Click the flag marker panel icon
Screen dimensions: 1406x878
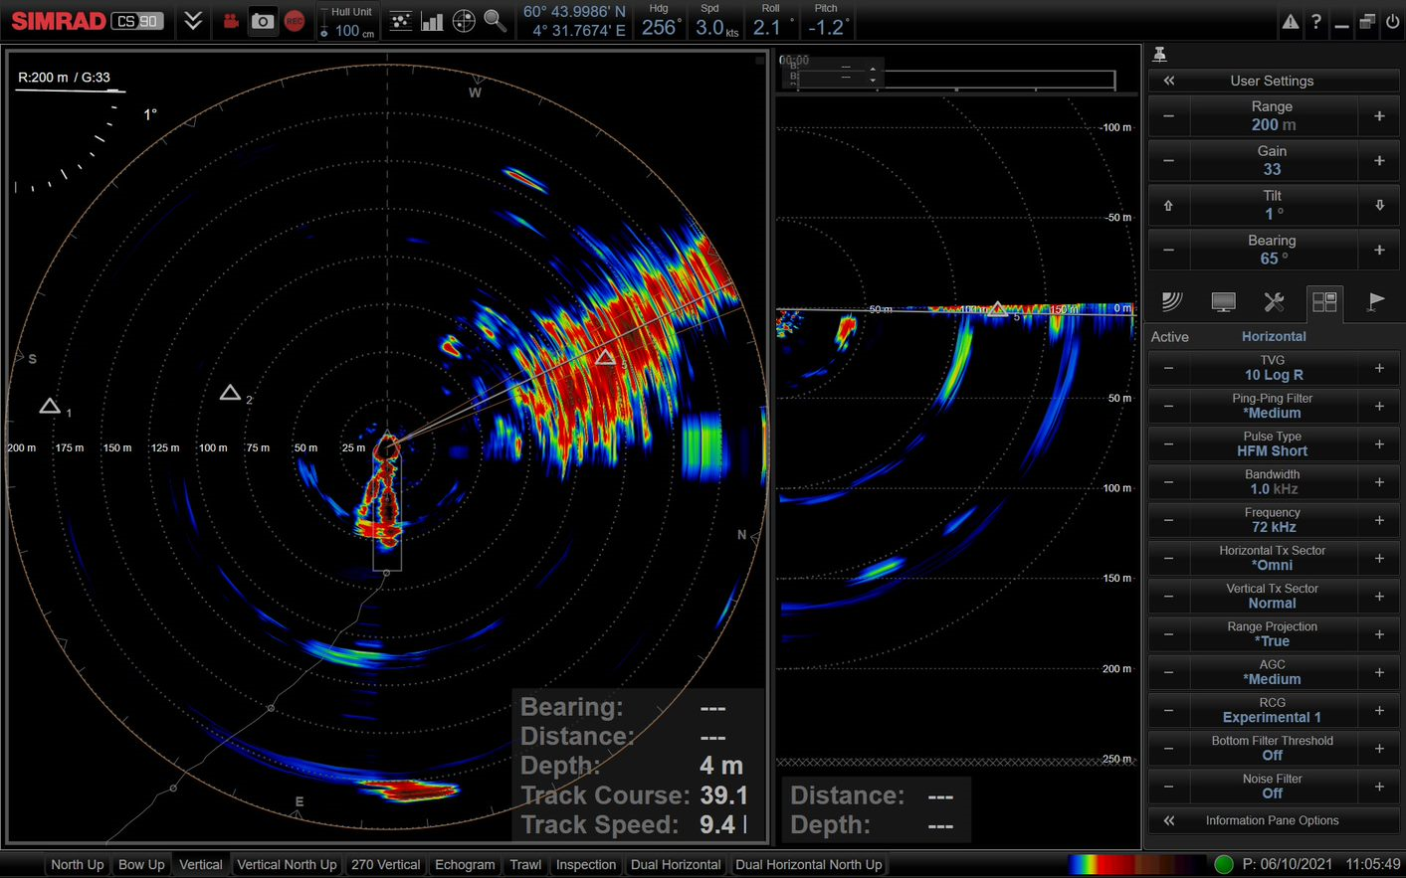[x=1374, y=302]
